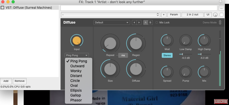Choose Wonky from the mode menu
Viewport: 229px width, 105px height.
[79, 71]
